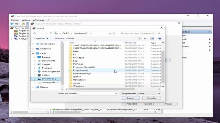Click the Suivant button in the wizard
220x123 pixels.
click(x=149, y=104)
